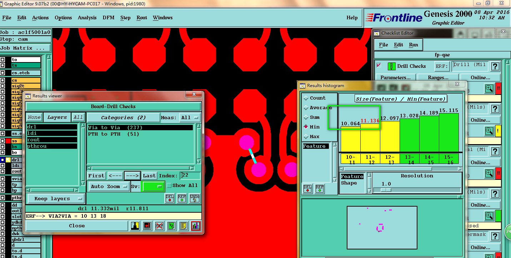This screenshot has height=258, width=511.
Task: Click the DEL icon in Results viewer
Action: 170,198
